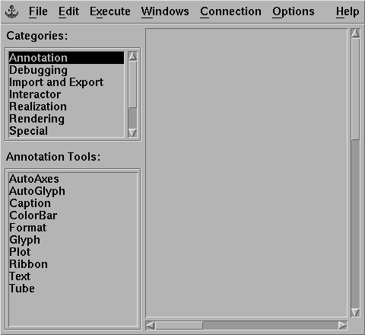This screenshot has width=365, height=335.
Task: Click the categories list scroll-down arrow
Action: click(x=132, y=133)
